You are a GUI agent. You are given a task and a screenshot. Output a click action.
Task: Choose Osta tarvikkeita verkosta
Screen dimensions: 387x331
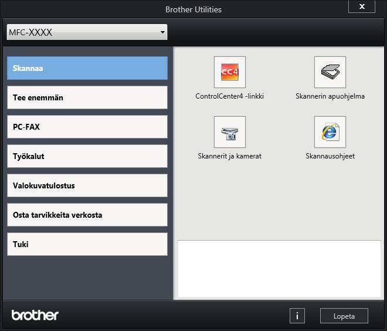tap(87, 215)
